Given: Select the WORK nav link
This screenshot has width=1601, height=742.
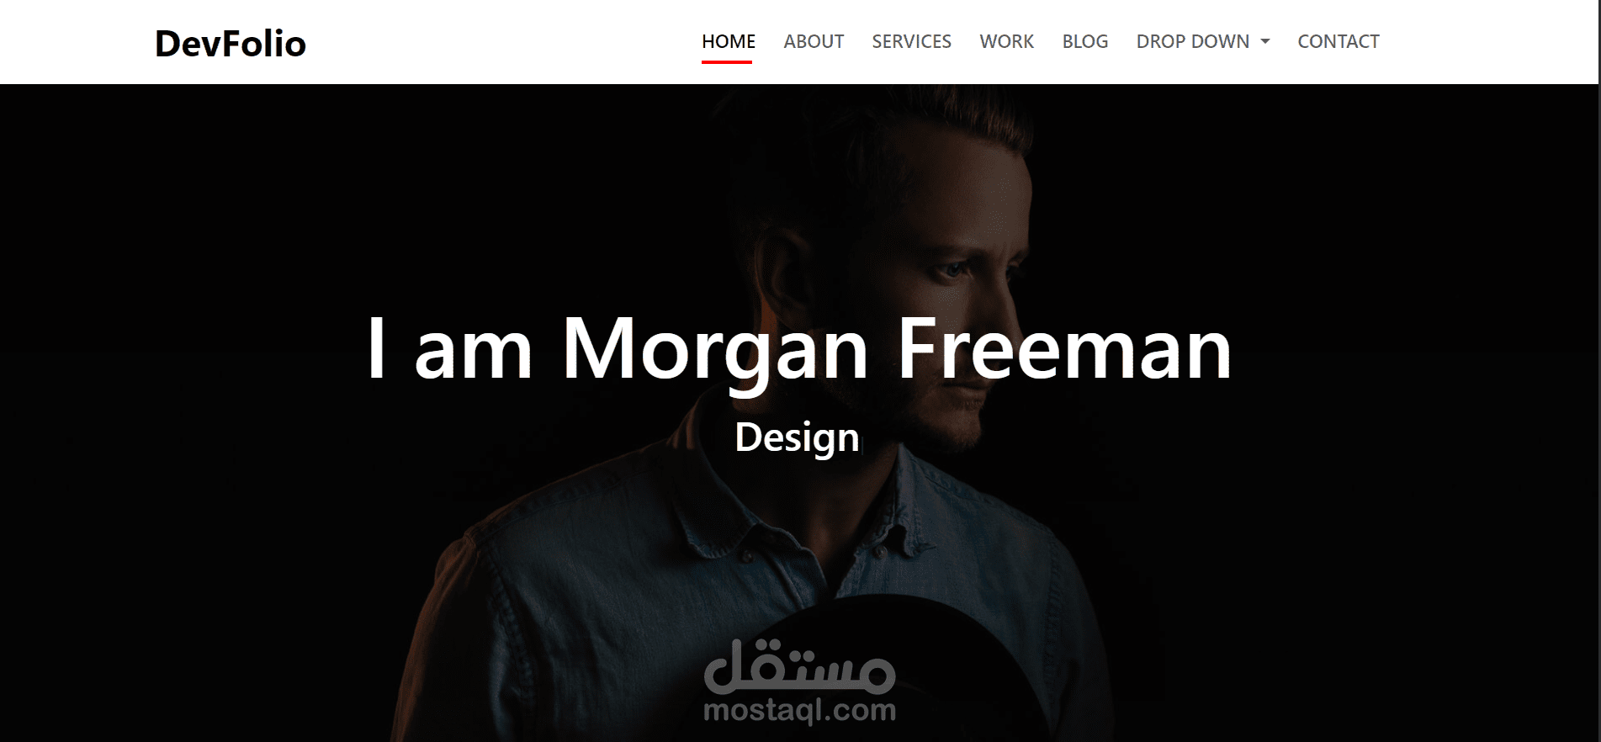Looking at the screenshot, I should coord(1006,41).
